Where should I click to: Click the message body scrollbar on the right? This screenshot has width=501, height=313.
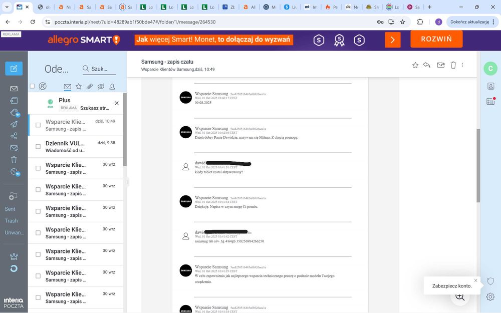click(x=478, y=165)
